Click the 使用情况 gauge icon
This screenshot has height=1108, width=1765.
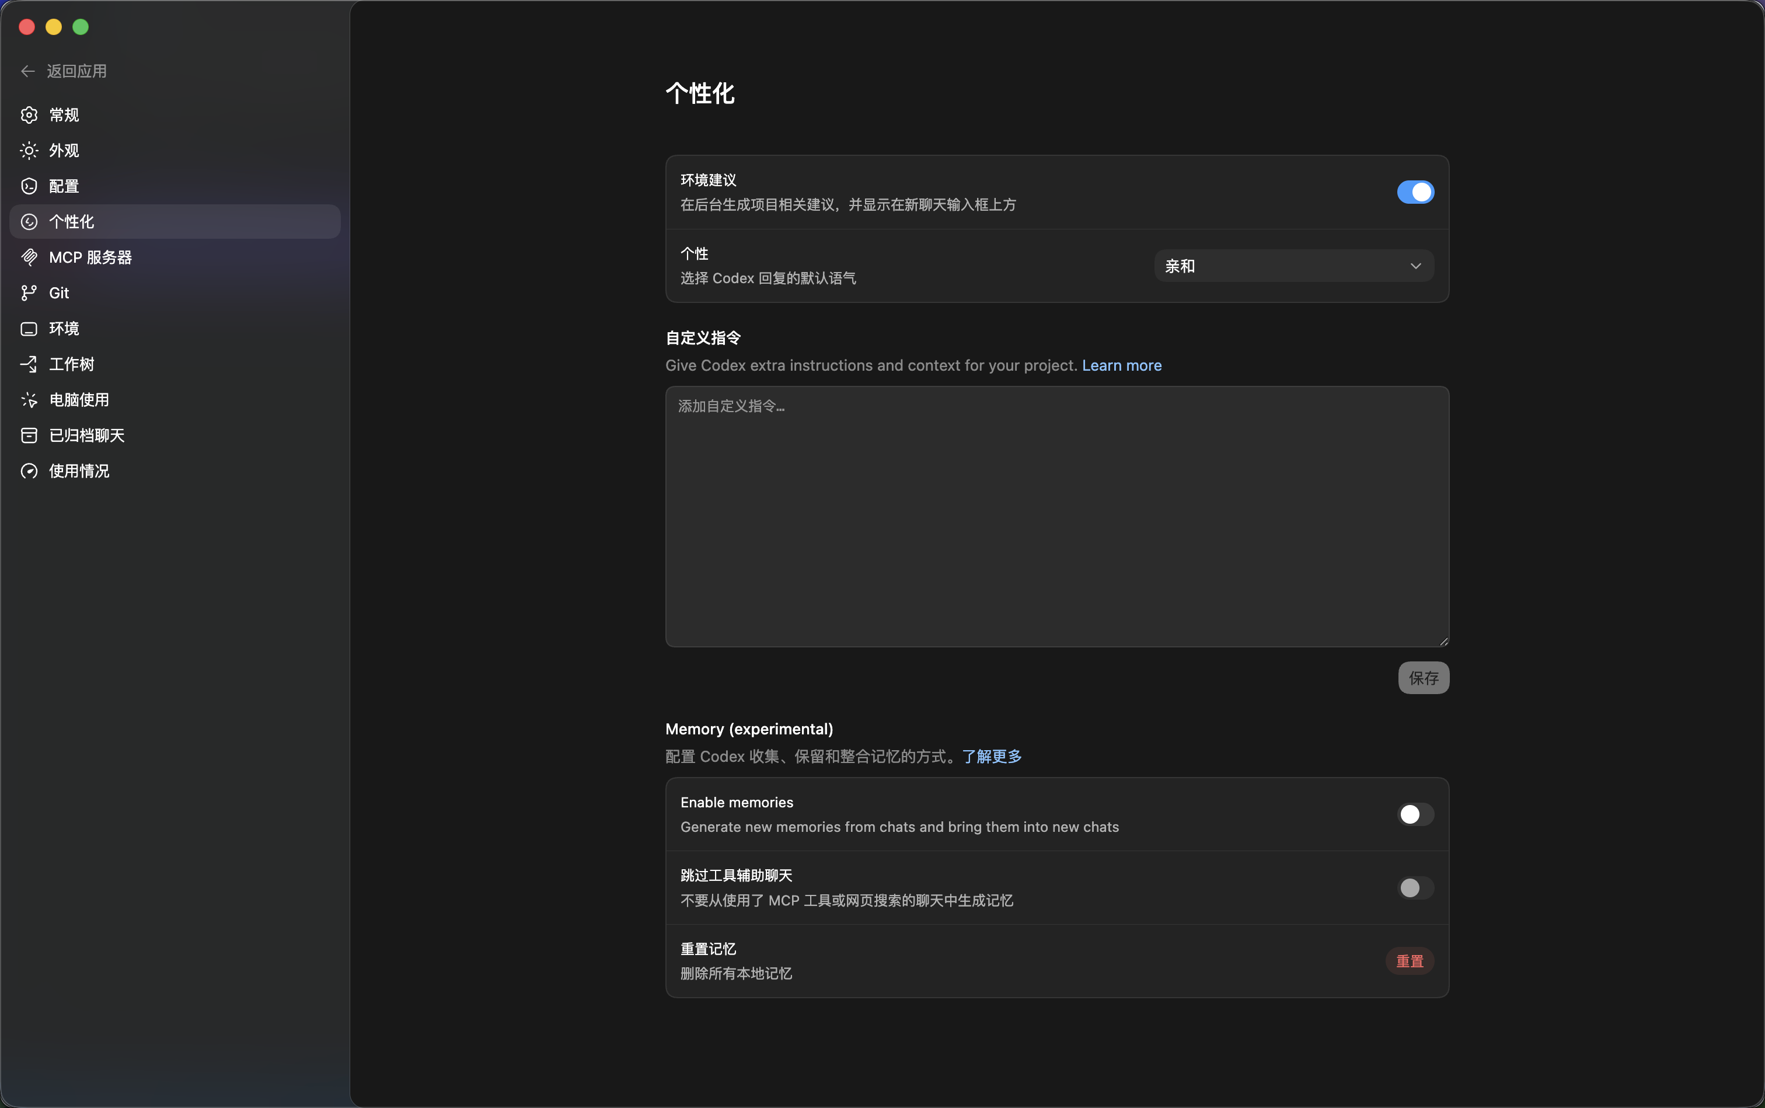[29, 471]
